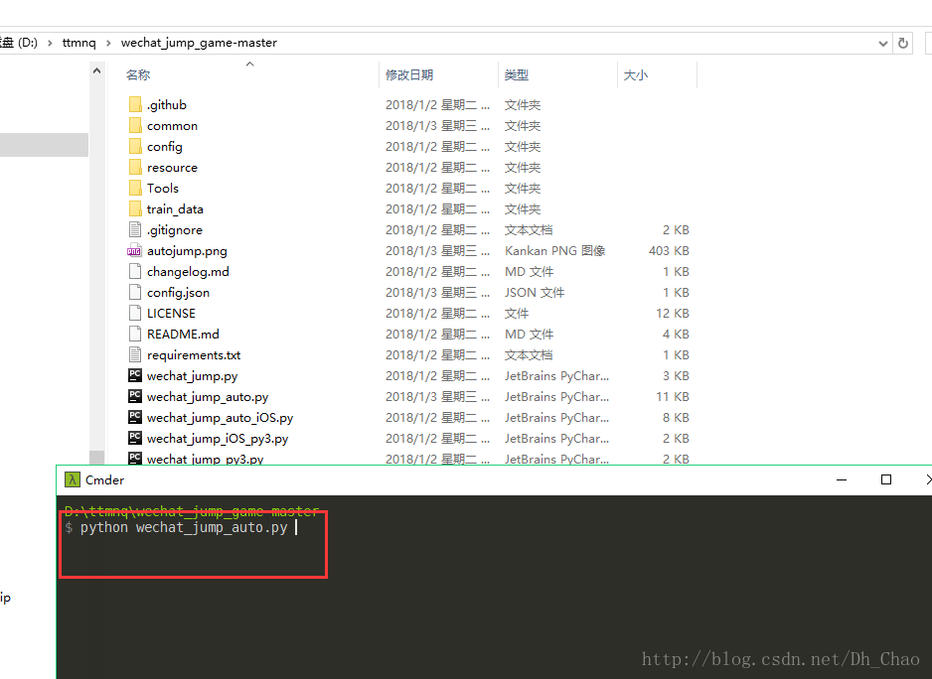This screenshot has height=679, width=932.
Task: Expand the chevron after ttmnq in path
Action: [108, 43]
